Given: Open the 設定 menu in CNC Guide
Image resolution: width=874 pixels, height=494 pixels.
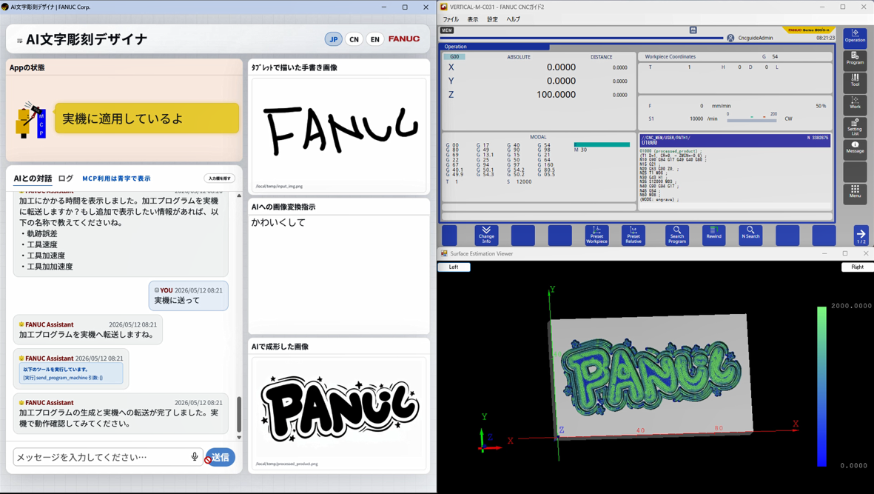Looking at the screenshot, I should point(492,19).
